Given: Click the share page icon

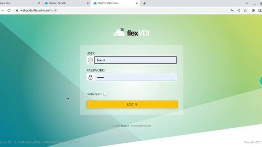Looking at the screenshot, I should (239, 10).
